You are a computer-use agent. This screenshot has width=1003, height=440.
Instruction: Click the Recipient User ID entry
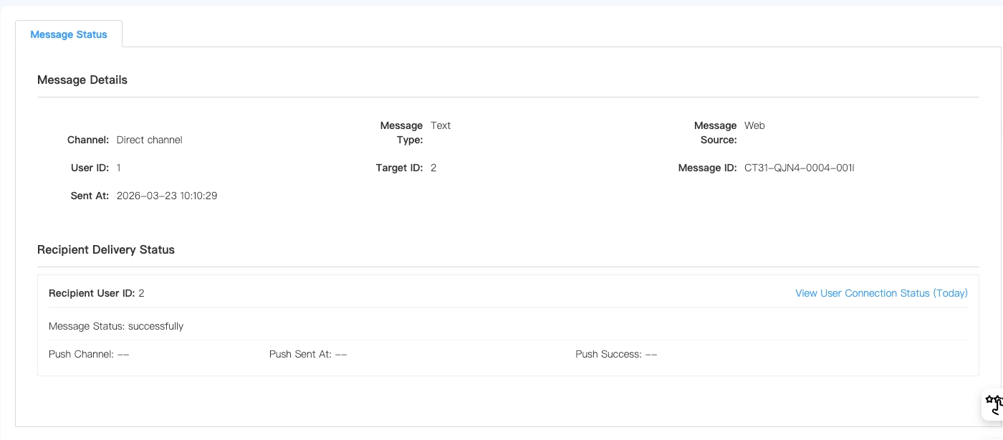96,293
